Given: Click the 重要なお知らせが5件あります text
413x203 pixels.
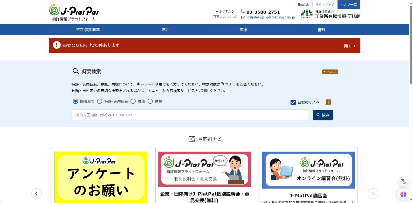Looking at the screenshot, I should 91,45.
